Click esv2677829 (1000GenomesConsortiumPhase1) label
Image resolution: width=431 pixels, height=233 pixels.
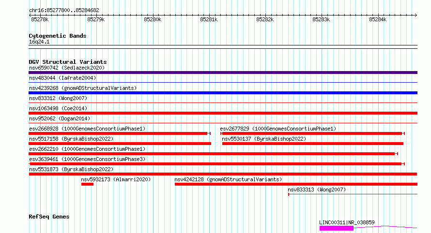(278, 129)
